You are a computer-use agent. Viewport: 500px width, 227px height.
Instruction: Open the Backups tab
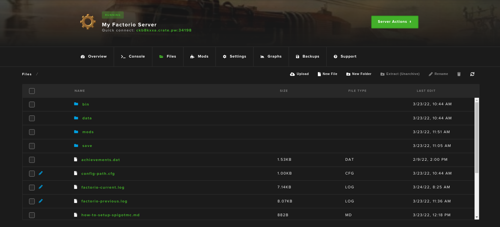(308, 56)
